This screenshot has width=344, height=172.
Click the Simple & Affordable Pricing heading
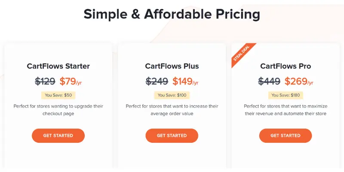pos(172,15)
